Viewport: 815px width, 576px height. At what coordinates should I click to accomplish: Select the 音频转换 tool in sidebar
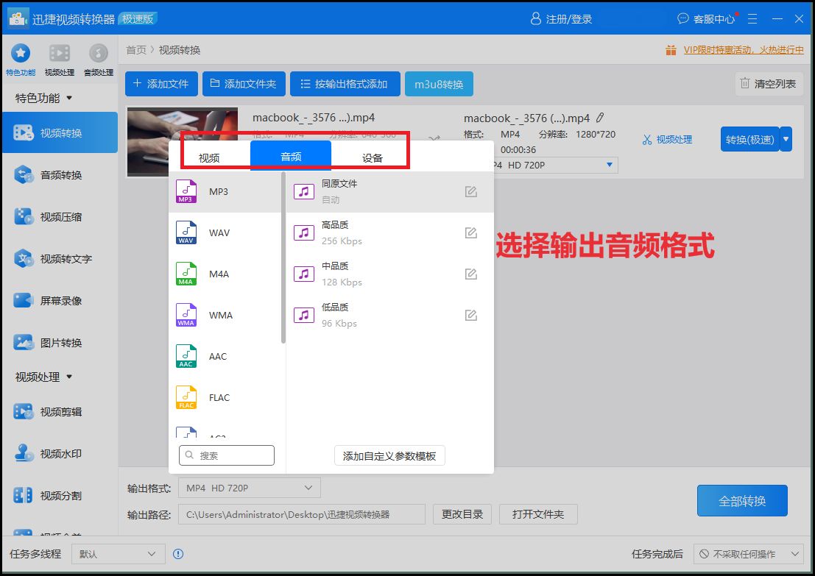click(60, 174)
